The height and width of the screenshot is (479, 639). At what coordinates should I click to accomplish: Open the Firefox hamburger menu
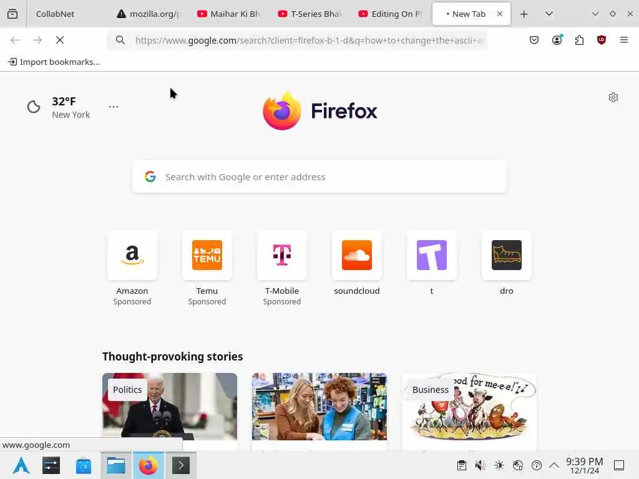624,40
